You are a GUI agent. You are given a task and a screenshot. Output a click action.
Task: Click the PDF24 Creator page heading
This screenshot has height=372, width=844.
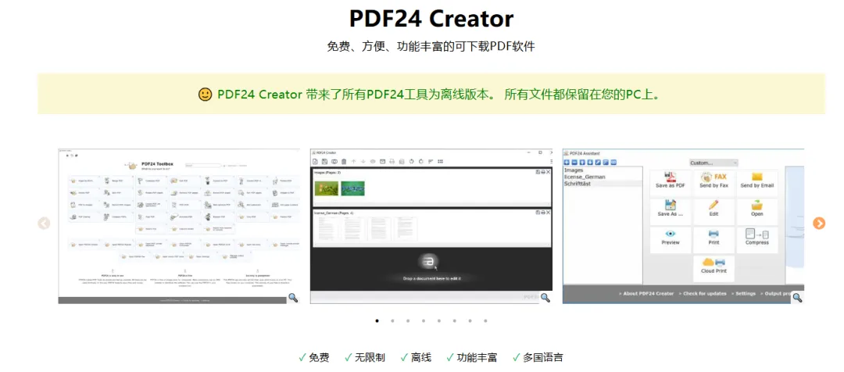tap(431, 18)
